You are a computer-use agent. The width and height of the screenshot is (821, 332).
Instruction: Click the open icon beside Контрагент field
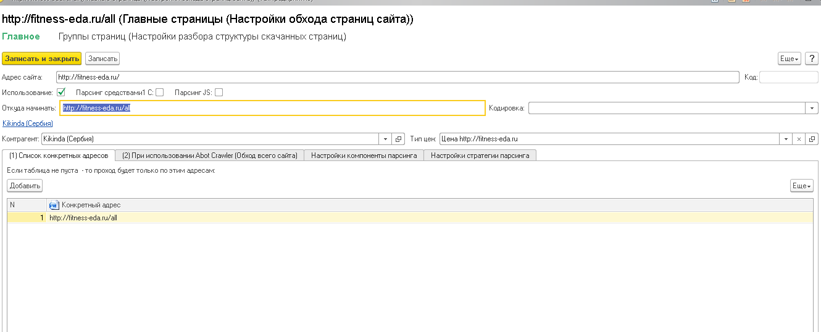(x=398, y=139)
